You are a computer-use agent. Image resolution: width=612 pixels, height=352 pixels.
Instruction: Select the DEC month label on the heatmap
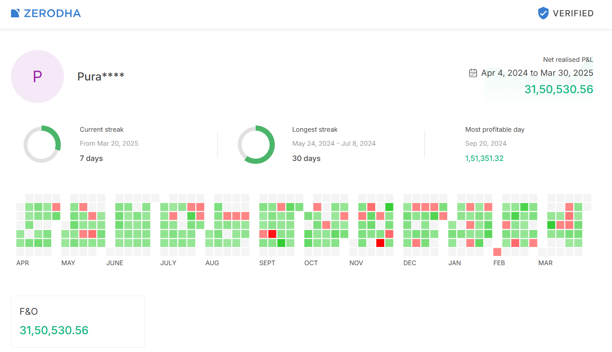click(x=410, y=263)
